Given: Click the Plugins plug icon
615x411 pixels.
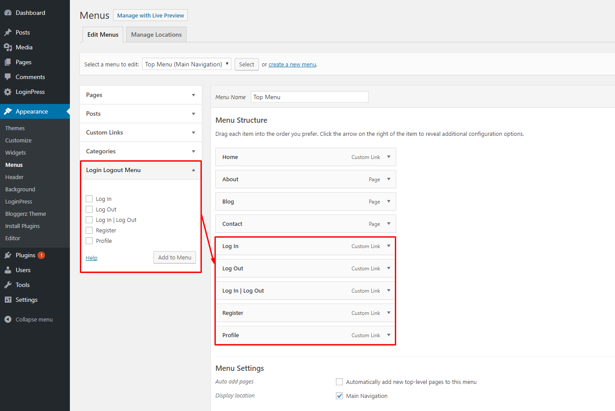Looking at the screenshot, I should (x=8, y=255).
